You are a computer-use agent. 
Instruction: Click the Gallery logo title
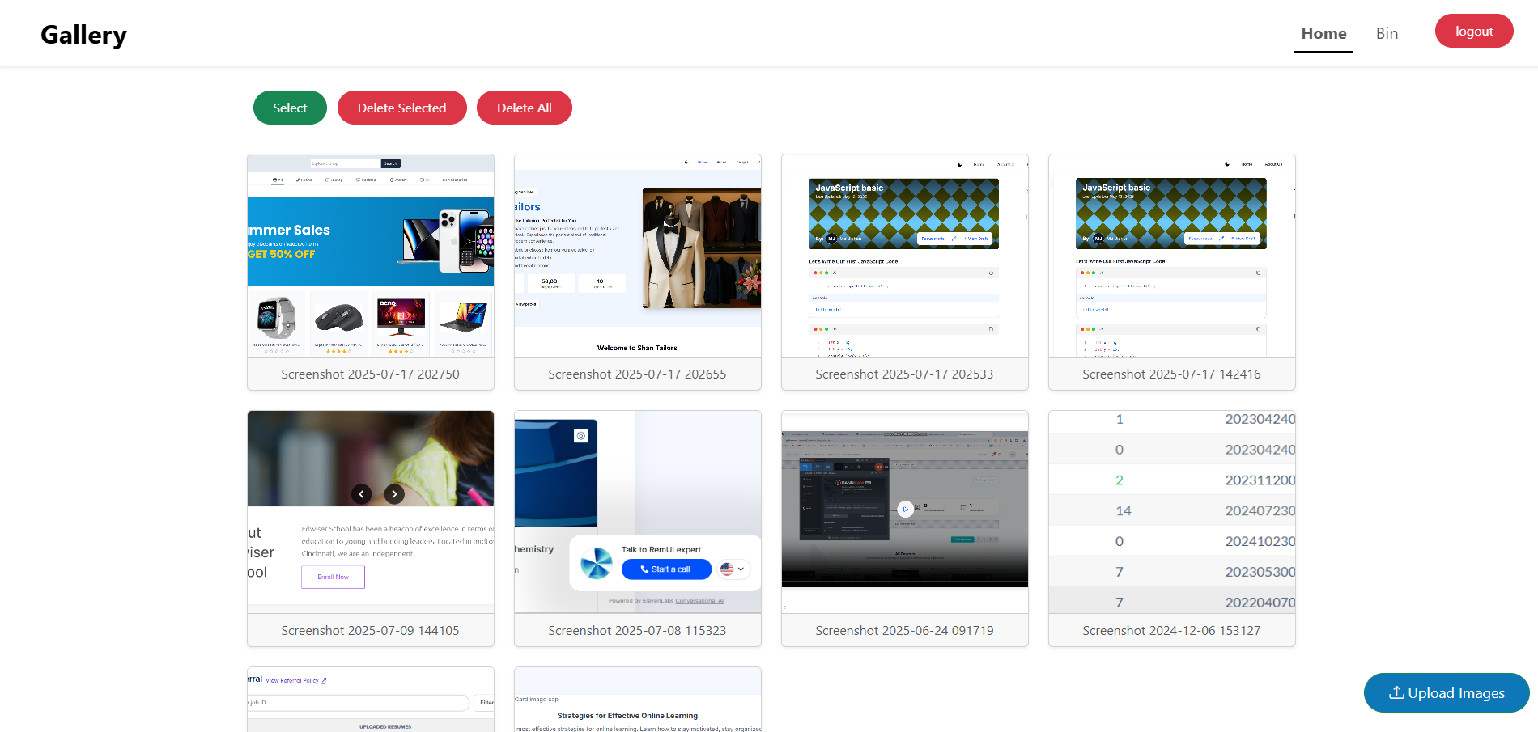83,35
